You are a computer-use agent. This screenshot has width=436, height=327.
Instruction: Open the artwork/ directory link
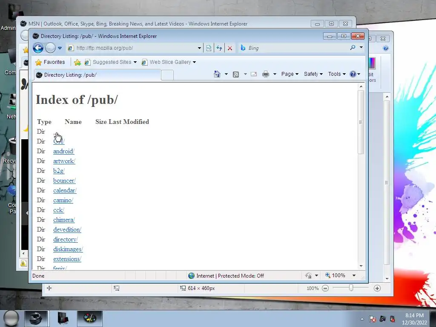pyautogui.click(x=64, y=161)
